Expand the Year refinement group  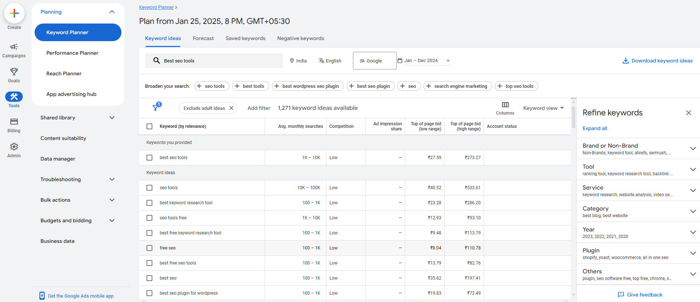pos(693,232)
